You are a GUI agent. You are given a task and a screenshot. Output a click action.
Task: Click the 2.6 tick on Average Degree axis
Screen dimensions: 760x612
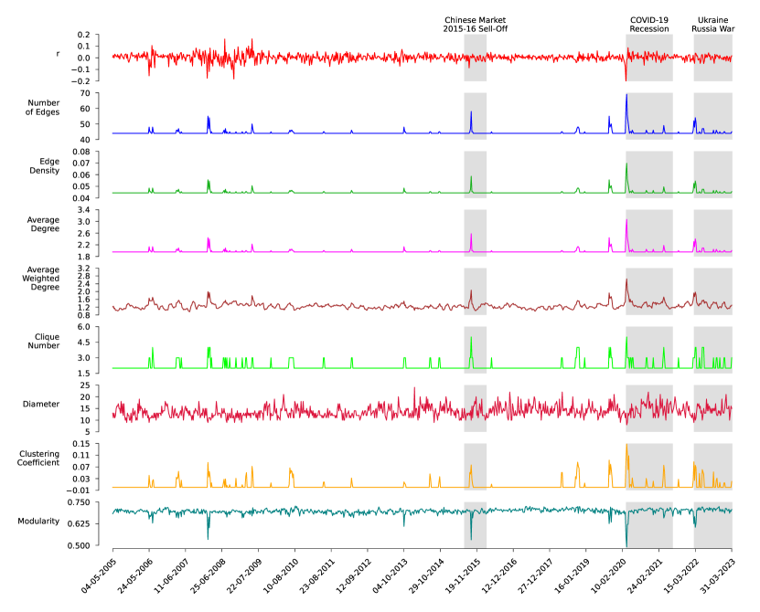84,233
